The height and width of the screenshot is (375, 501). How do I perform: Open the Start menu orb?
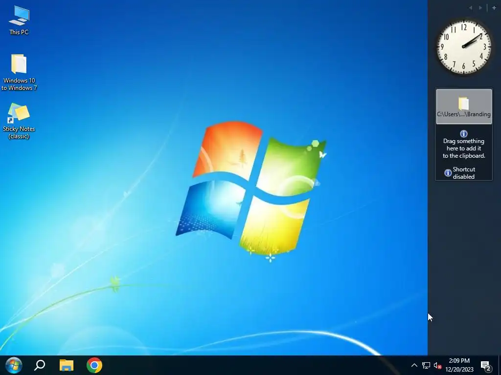14,365
